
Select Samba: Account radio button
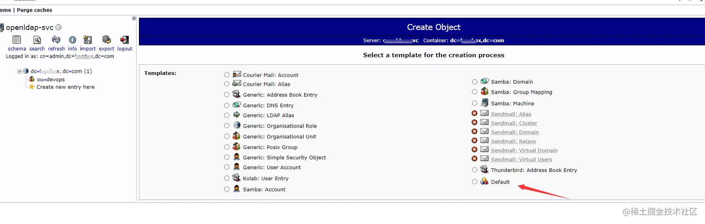click(227, 189)
